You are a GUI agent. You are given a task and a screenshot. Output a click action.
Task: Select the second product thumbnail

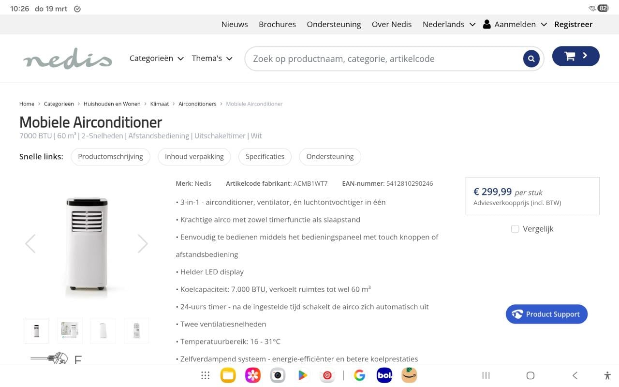69,330
